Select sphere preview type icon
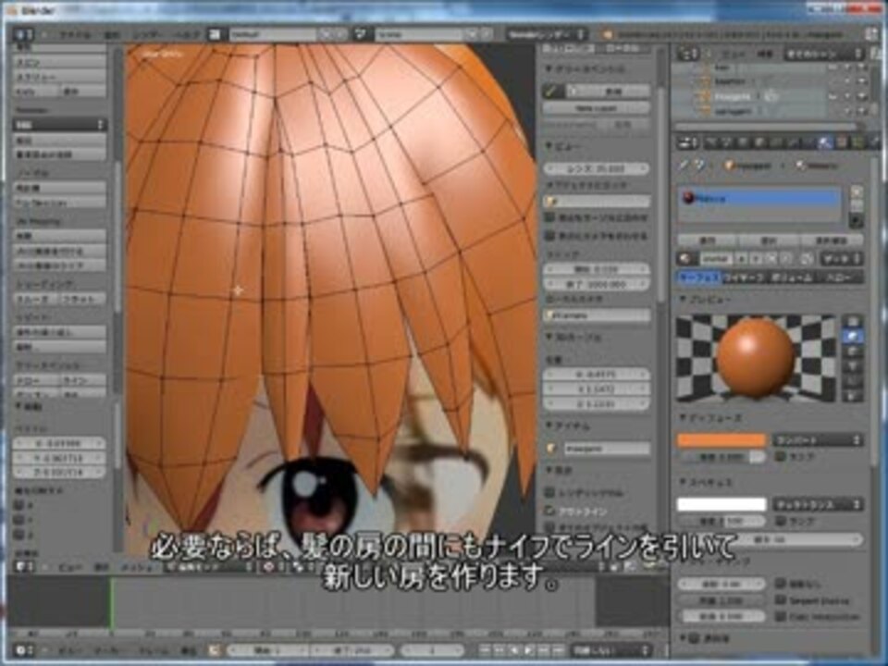Image resolution: width=888 pixels, height=666 pixels. pos(853,337)
